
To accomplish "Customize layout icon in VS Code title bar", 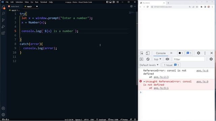I will (118, 2).
